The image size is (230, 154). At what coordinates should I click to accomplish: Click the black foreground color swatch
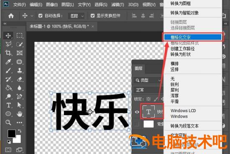(11, 133)
